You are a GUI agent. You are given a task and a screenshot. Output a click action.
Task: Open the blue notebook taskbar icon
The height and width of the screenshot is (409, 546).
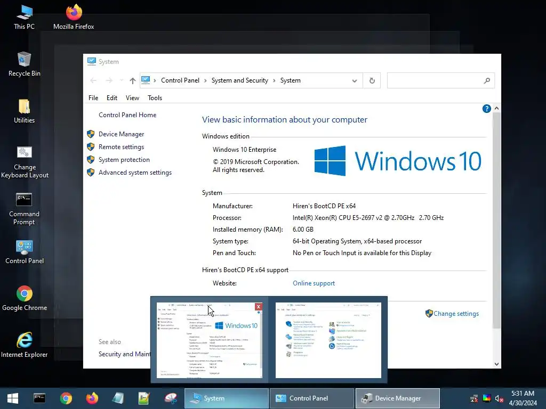[x=118, y=398]
